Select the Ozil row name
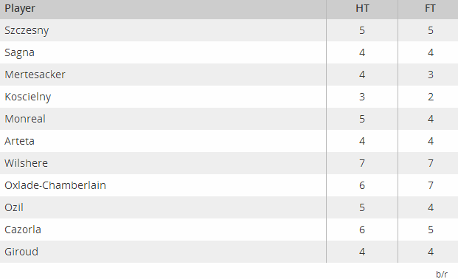 click(14, 207)
